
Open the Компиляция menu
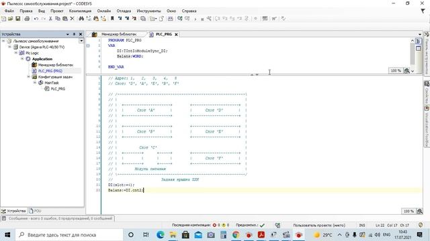pos(80,11)
